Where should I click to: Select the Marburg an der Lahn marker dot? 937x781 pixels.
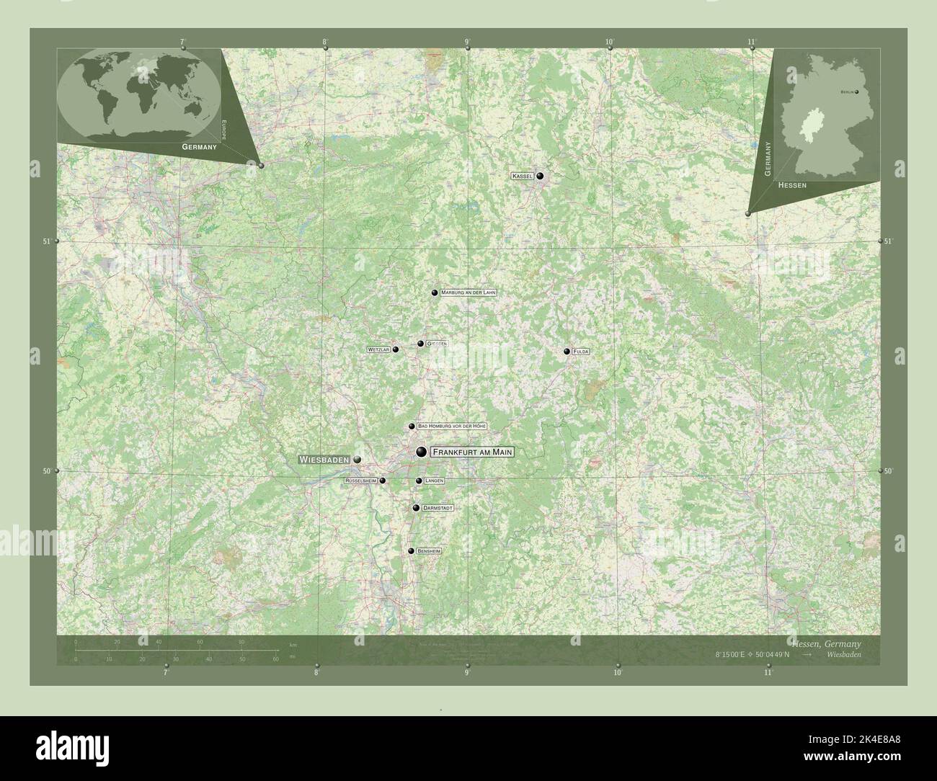[x=435, y=293]
